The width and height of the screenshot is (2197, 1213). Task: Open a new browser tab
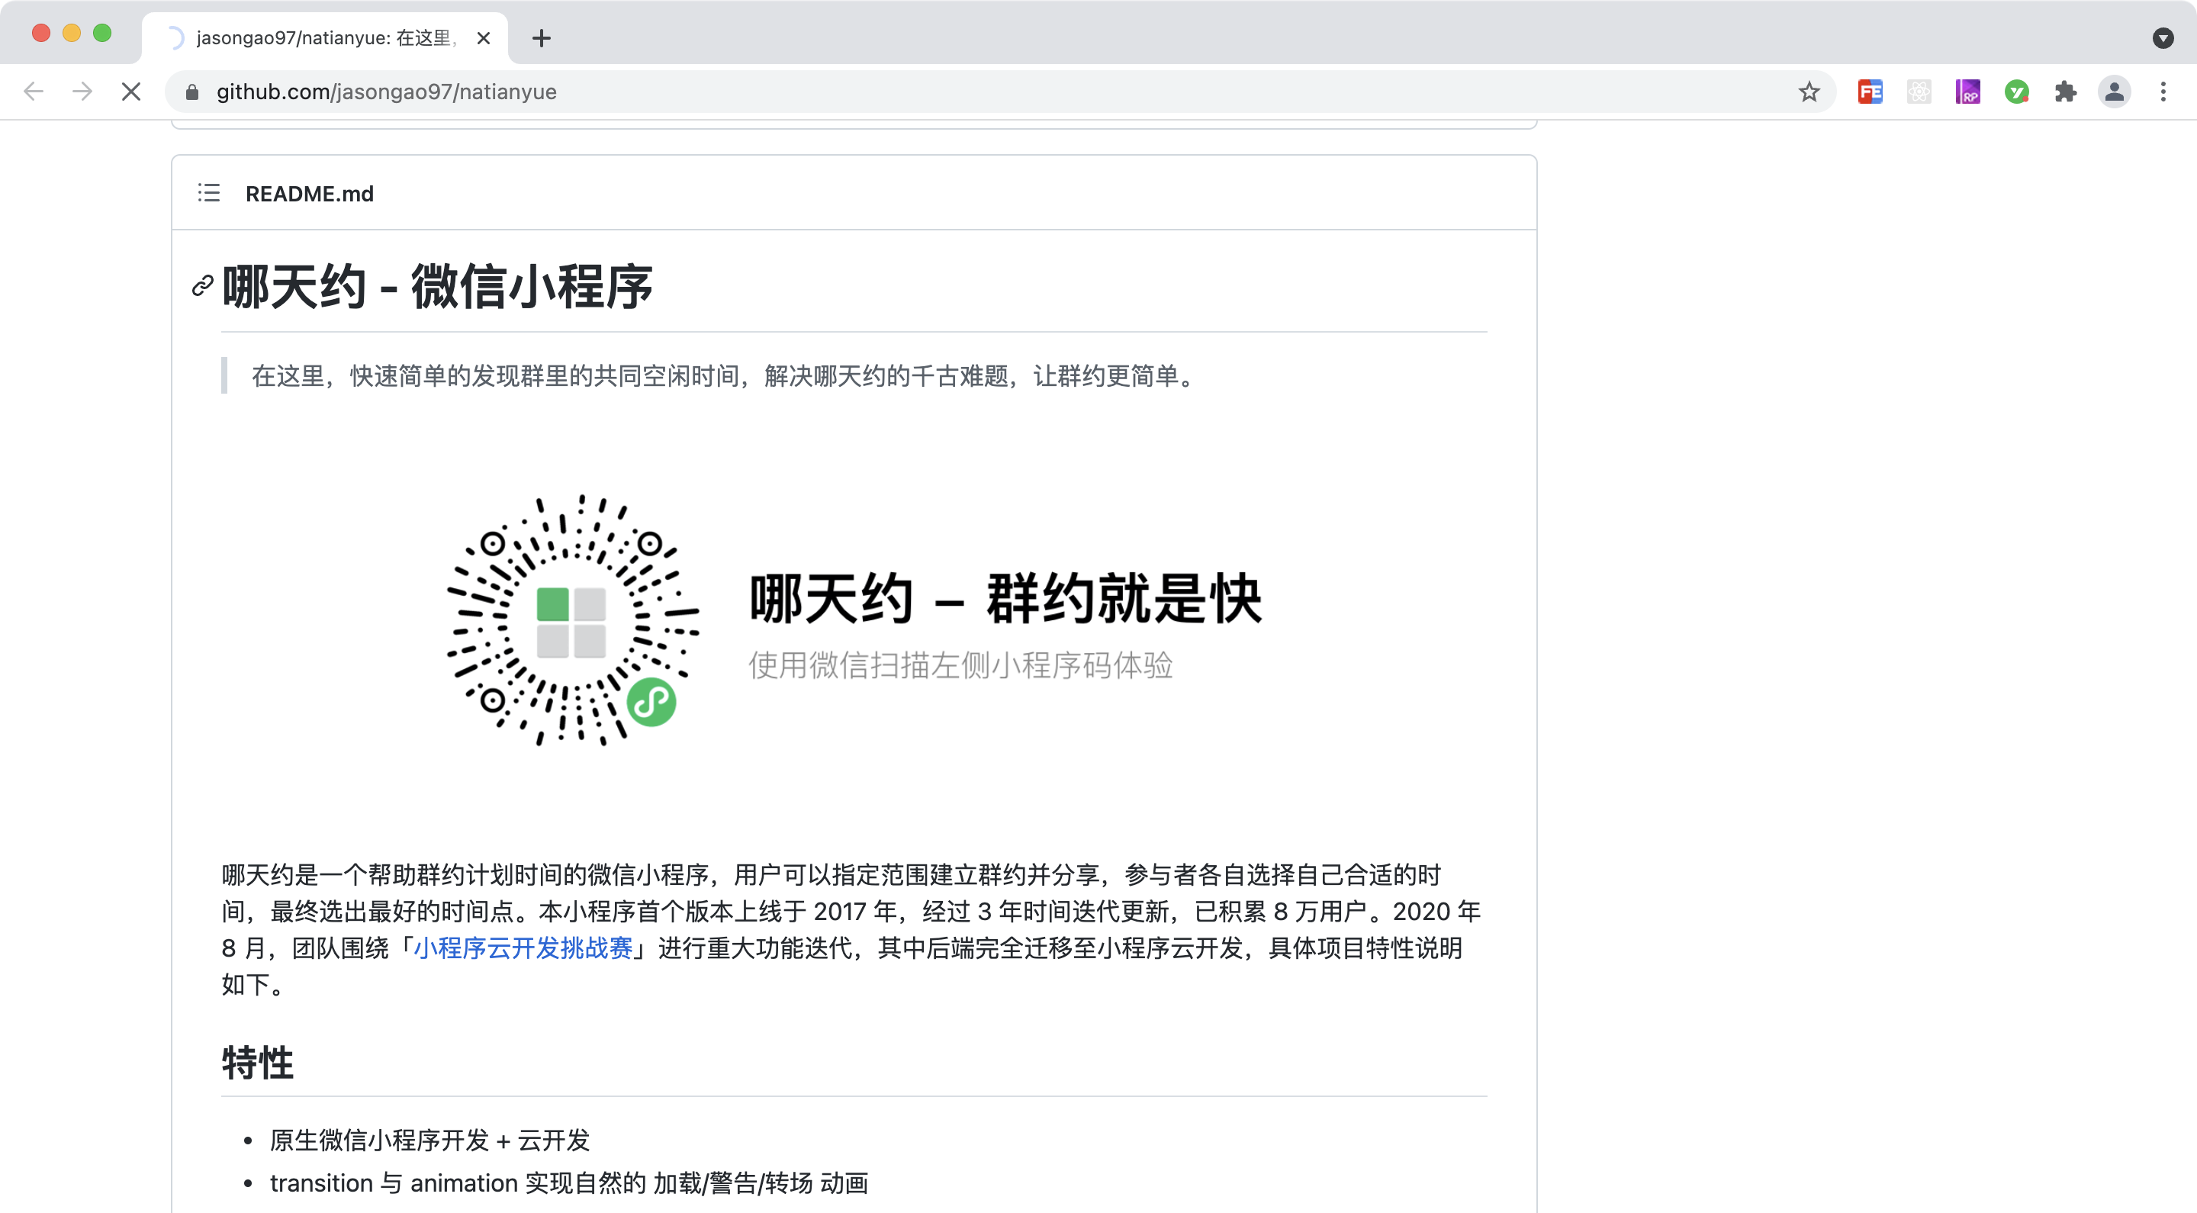click(541, 37)
